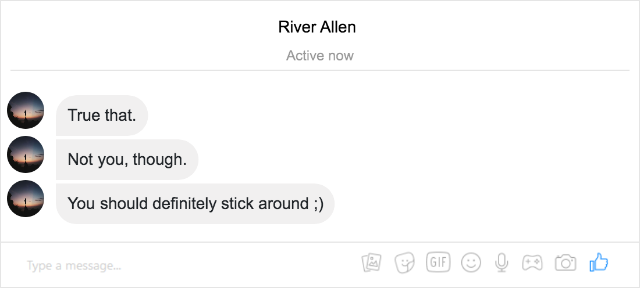The width and height of the screenshot is (640, 288).
Task: Click the avatar beside 'Not you, though.'
Action: [x=26, y=154]
